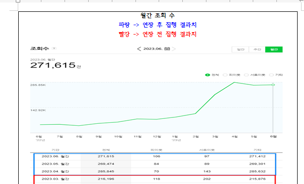Click the 285,632 table cell
304x184 pixels.
(257, 171)
